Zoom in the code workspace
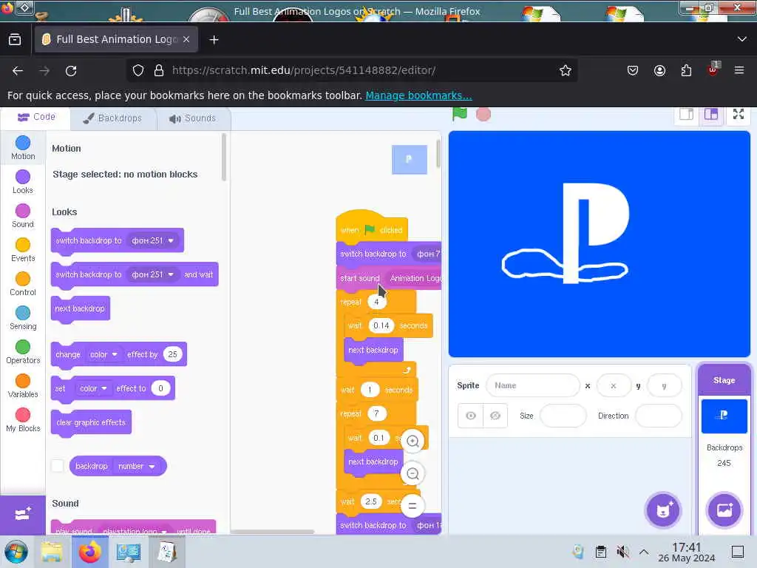 click(413, 441)
